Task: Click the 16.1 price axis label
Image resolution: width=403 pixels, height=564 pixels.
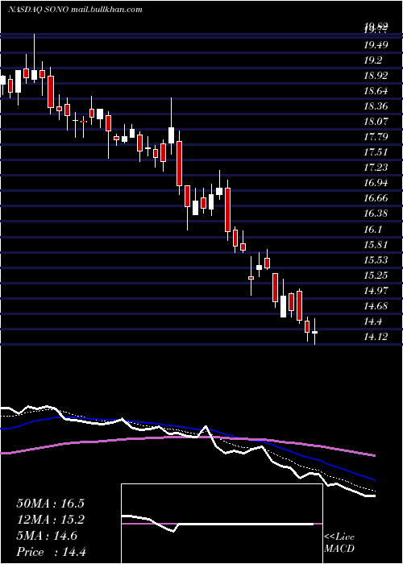Action: click(x=372, y=229)
